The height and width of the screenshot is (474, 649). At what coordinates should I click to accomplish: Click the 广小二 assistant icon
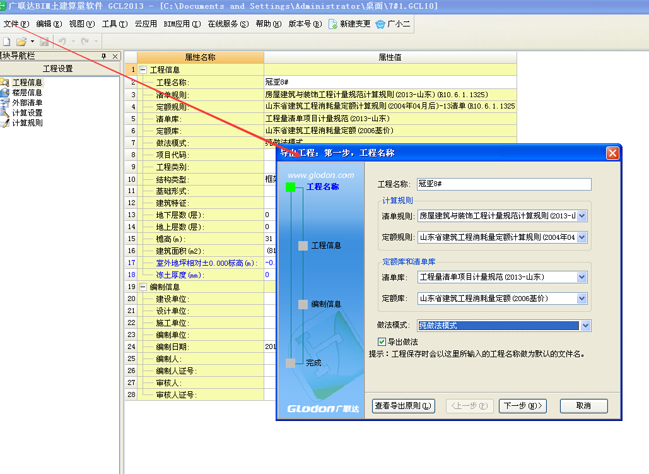point(393,24)
